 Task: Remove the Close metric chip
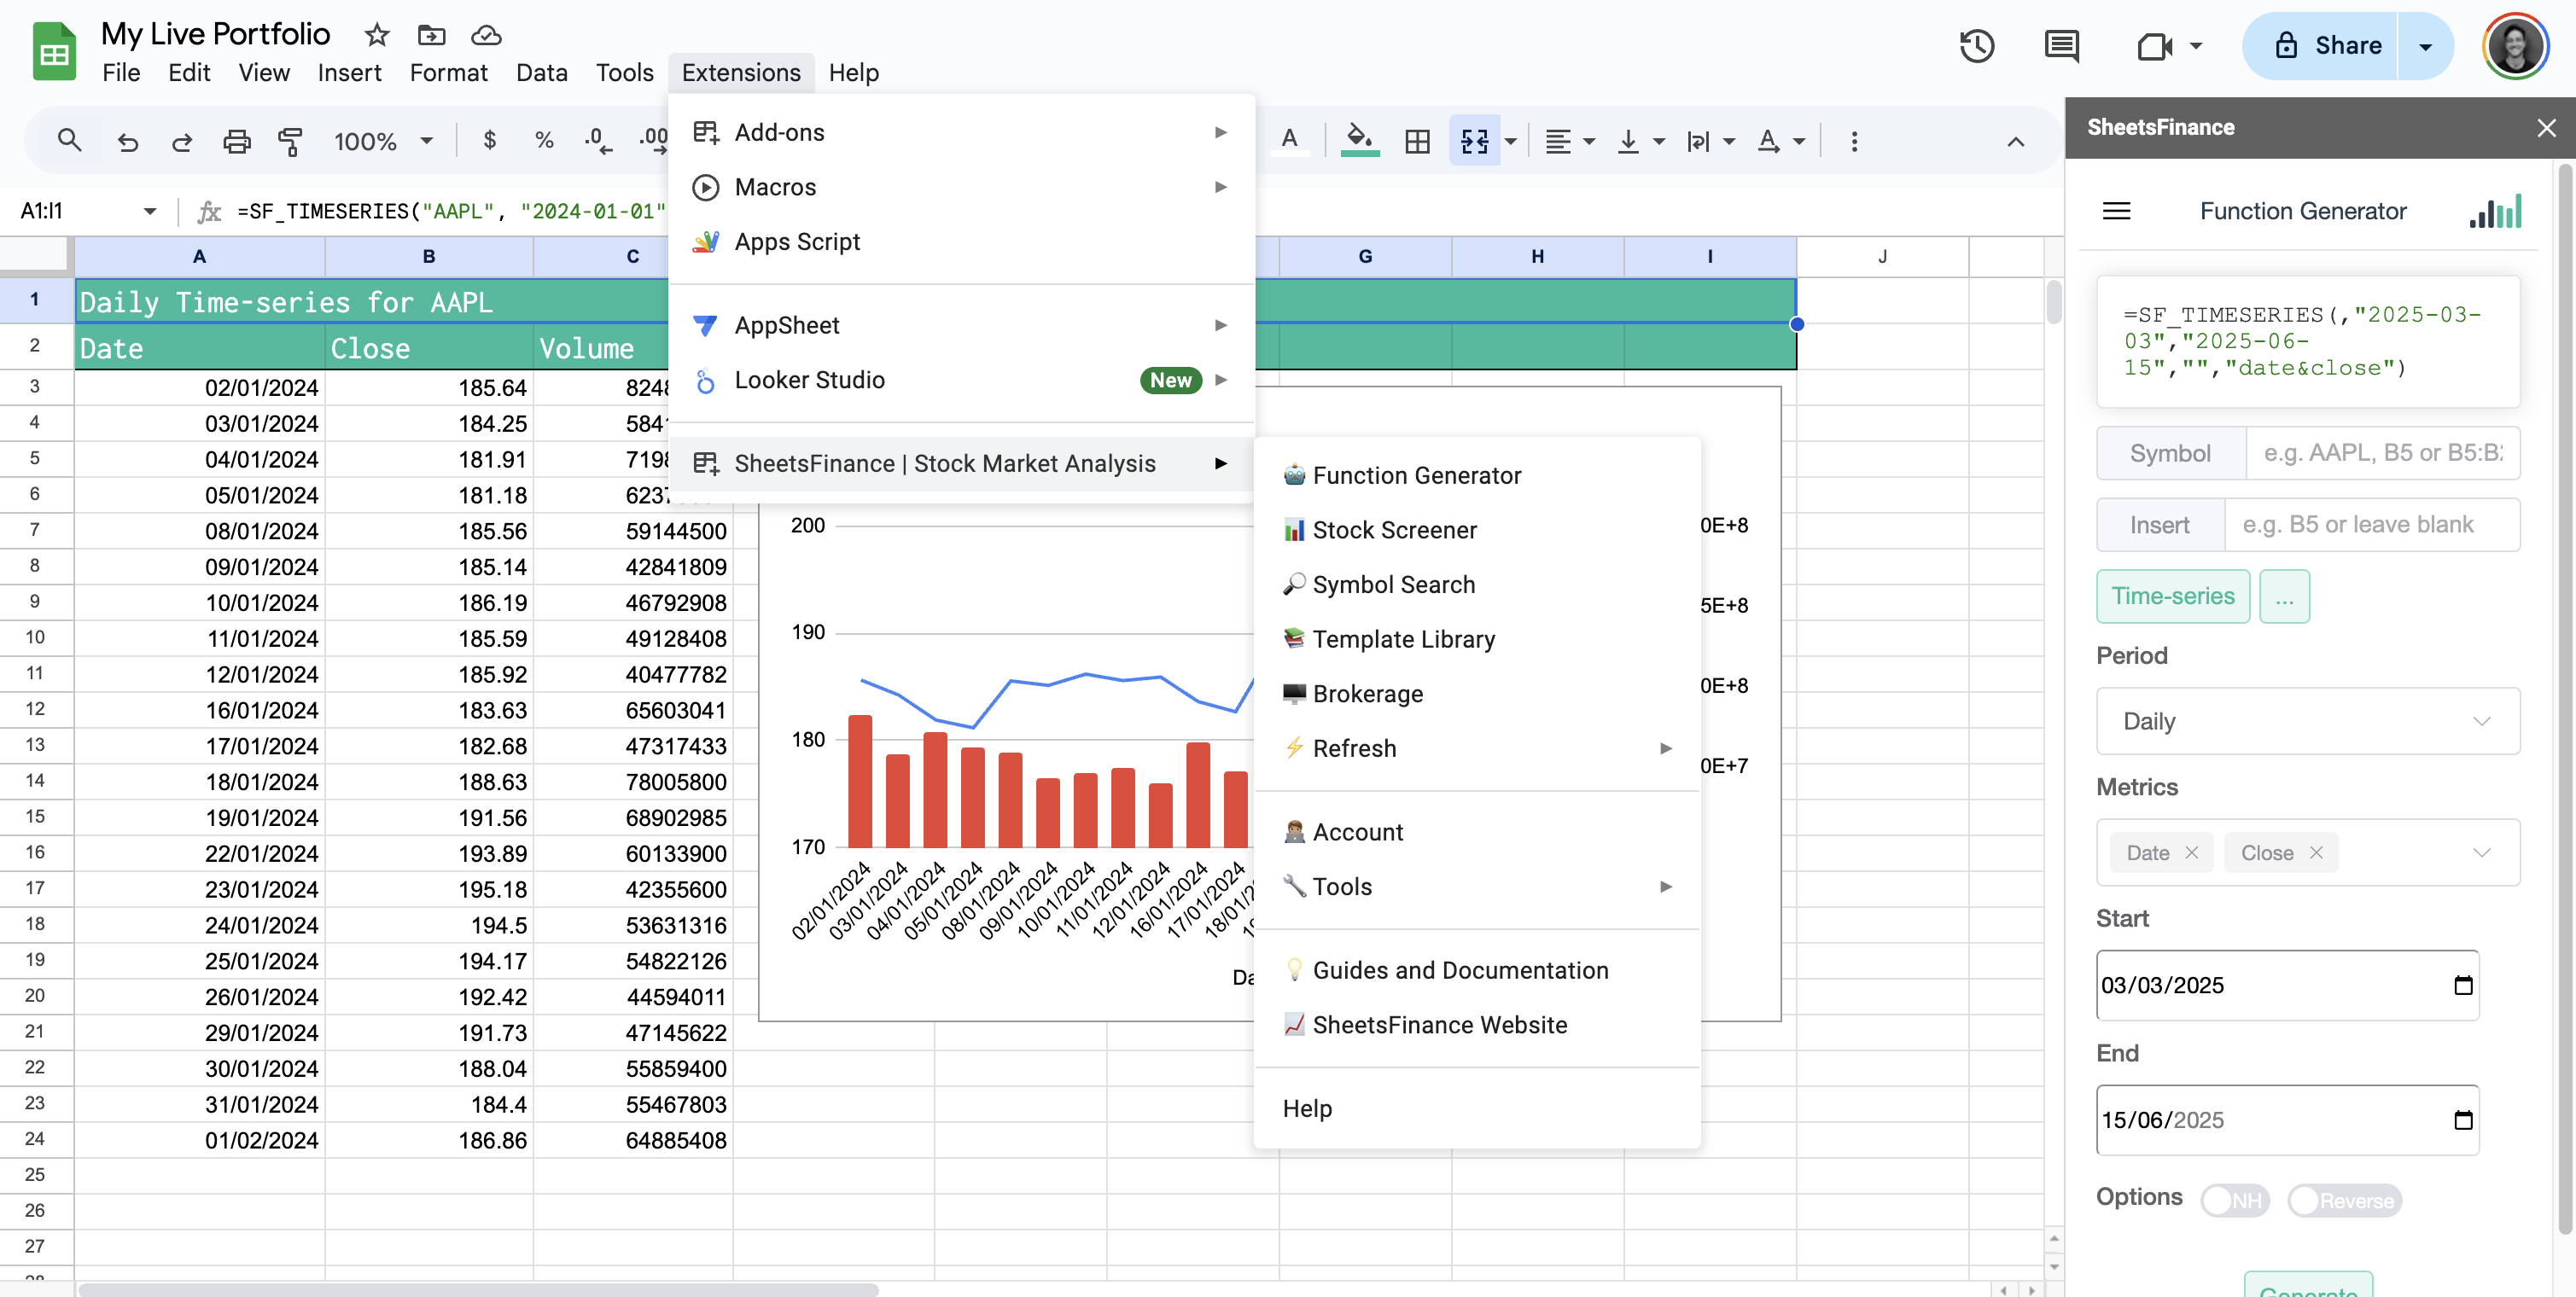(x=2317, y=853)
